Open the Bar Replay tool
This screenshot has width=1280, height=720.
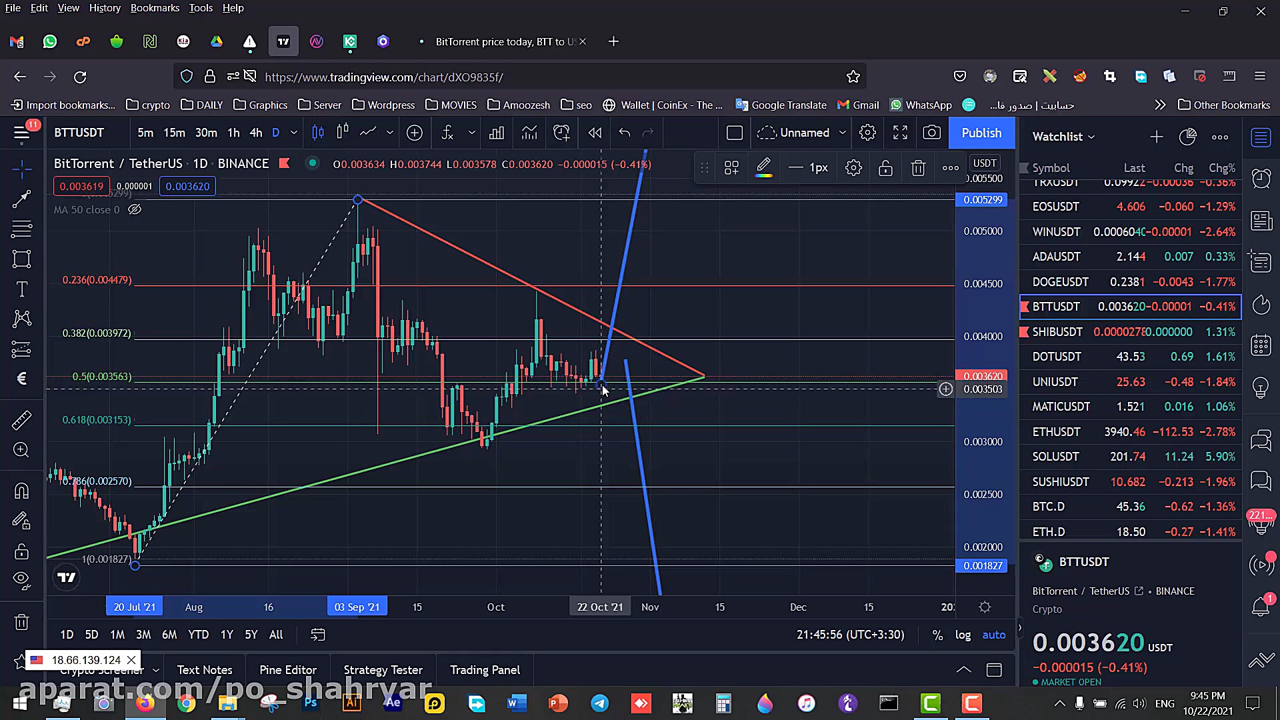click(x=595, y=133)
